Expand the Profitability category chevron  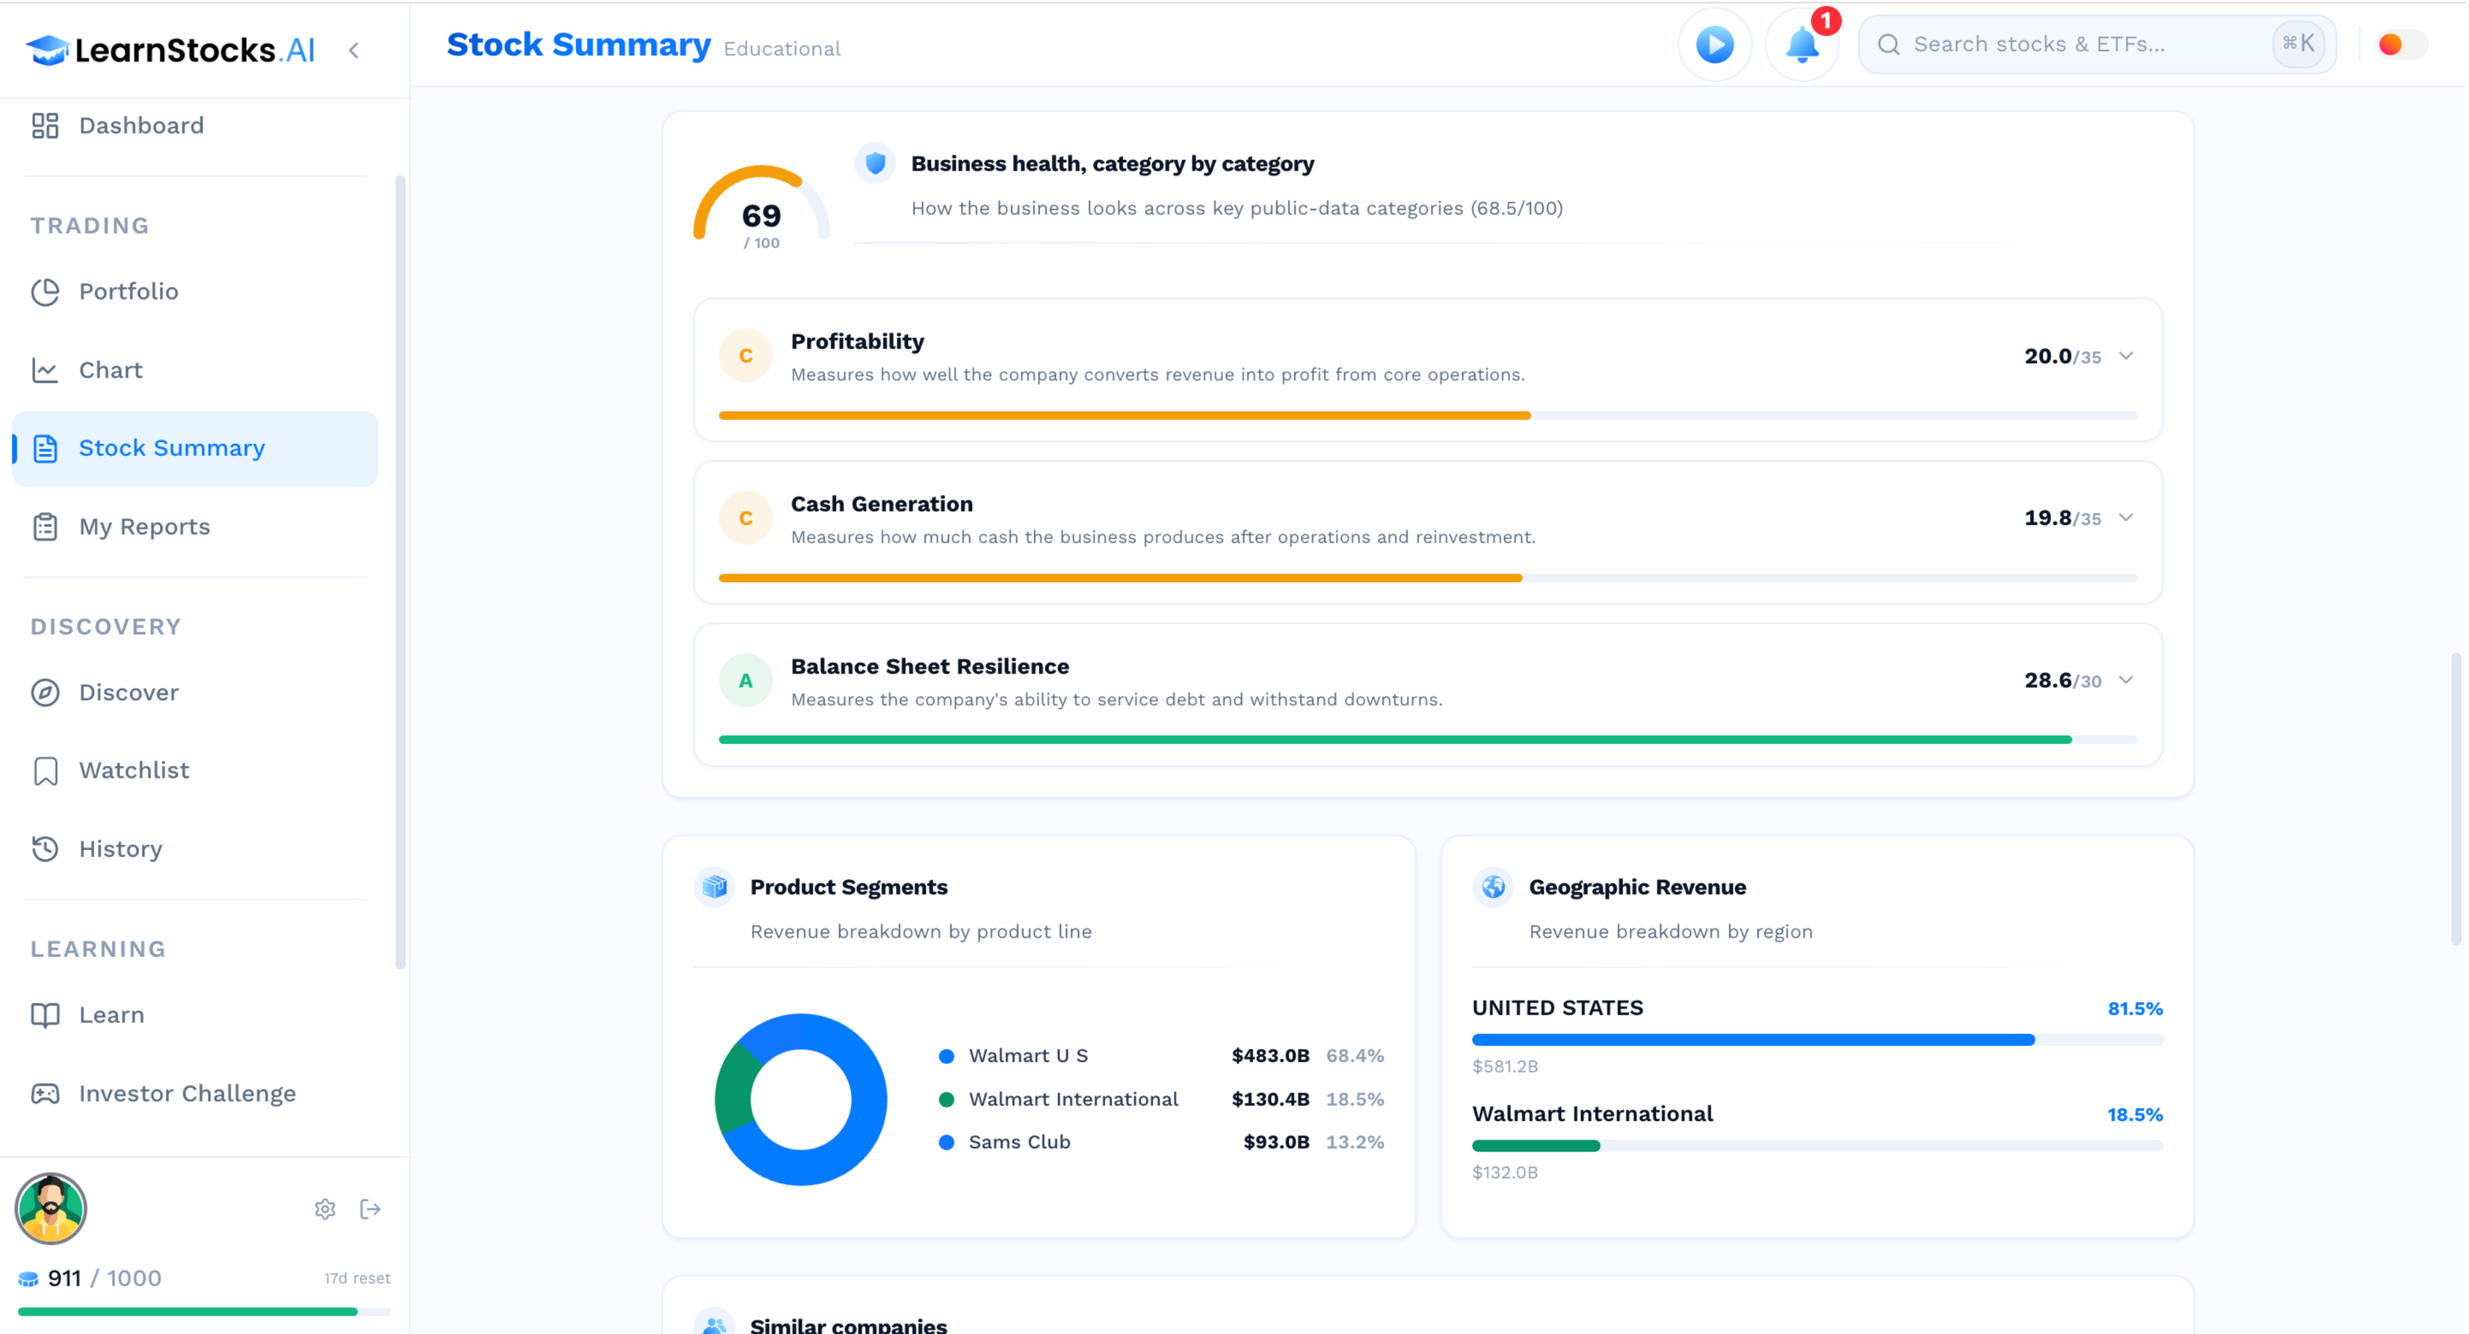[x=2126, y=356]
